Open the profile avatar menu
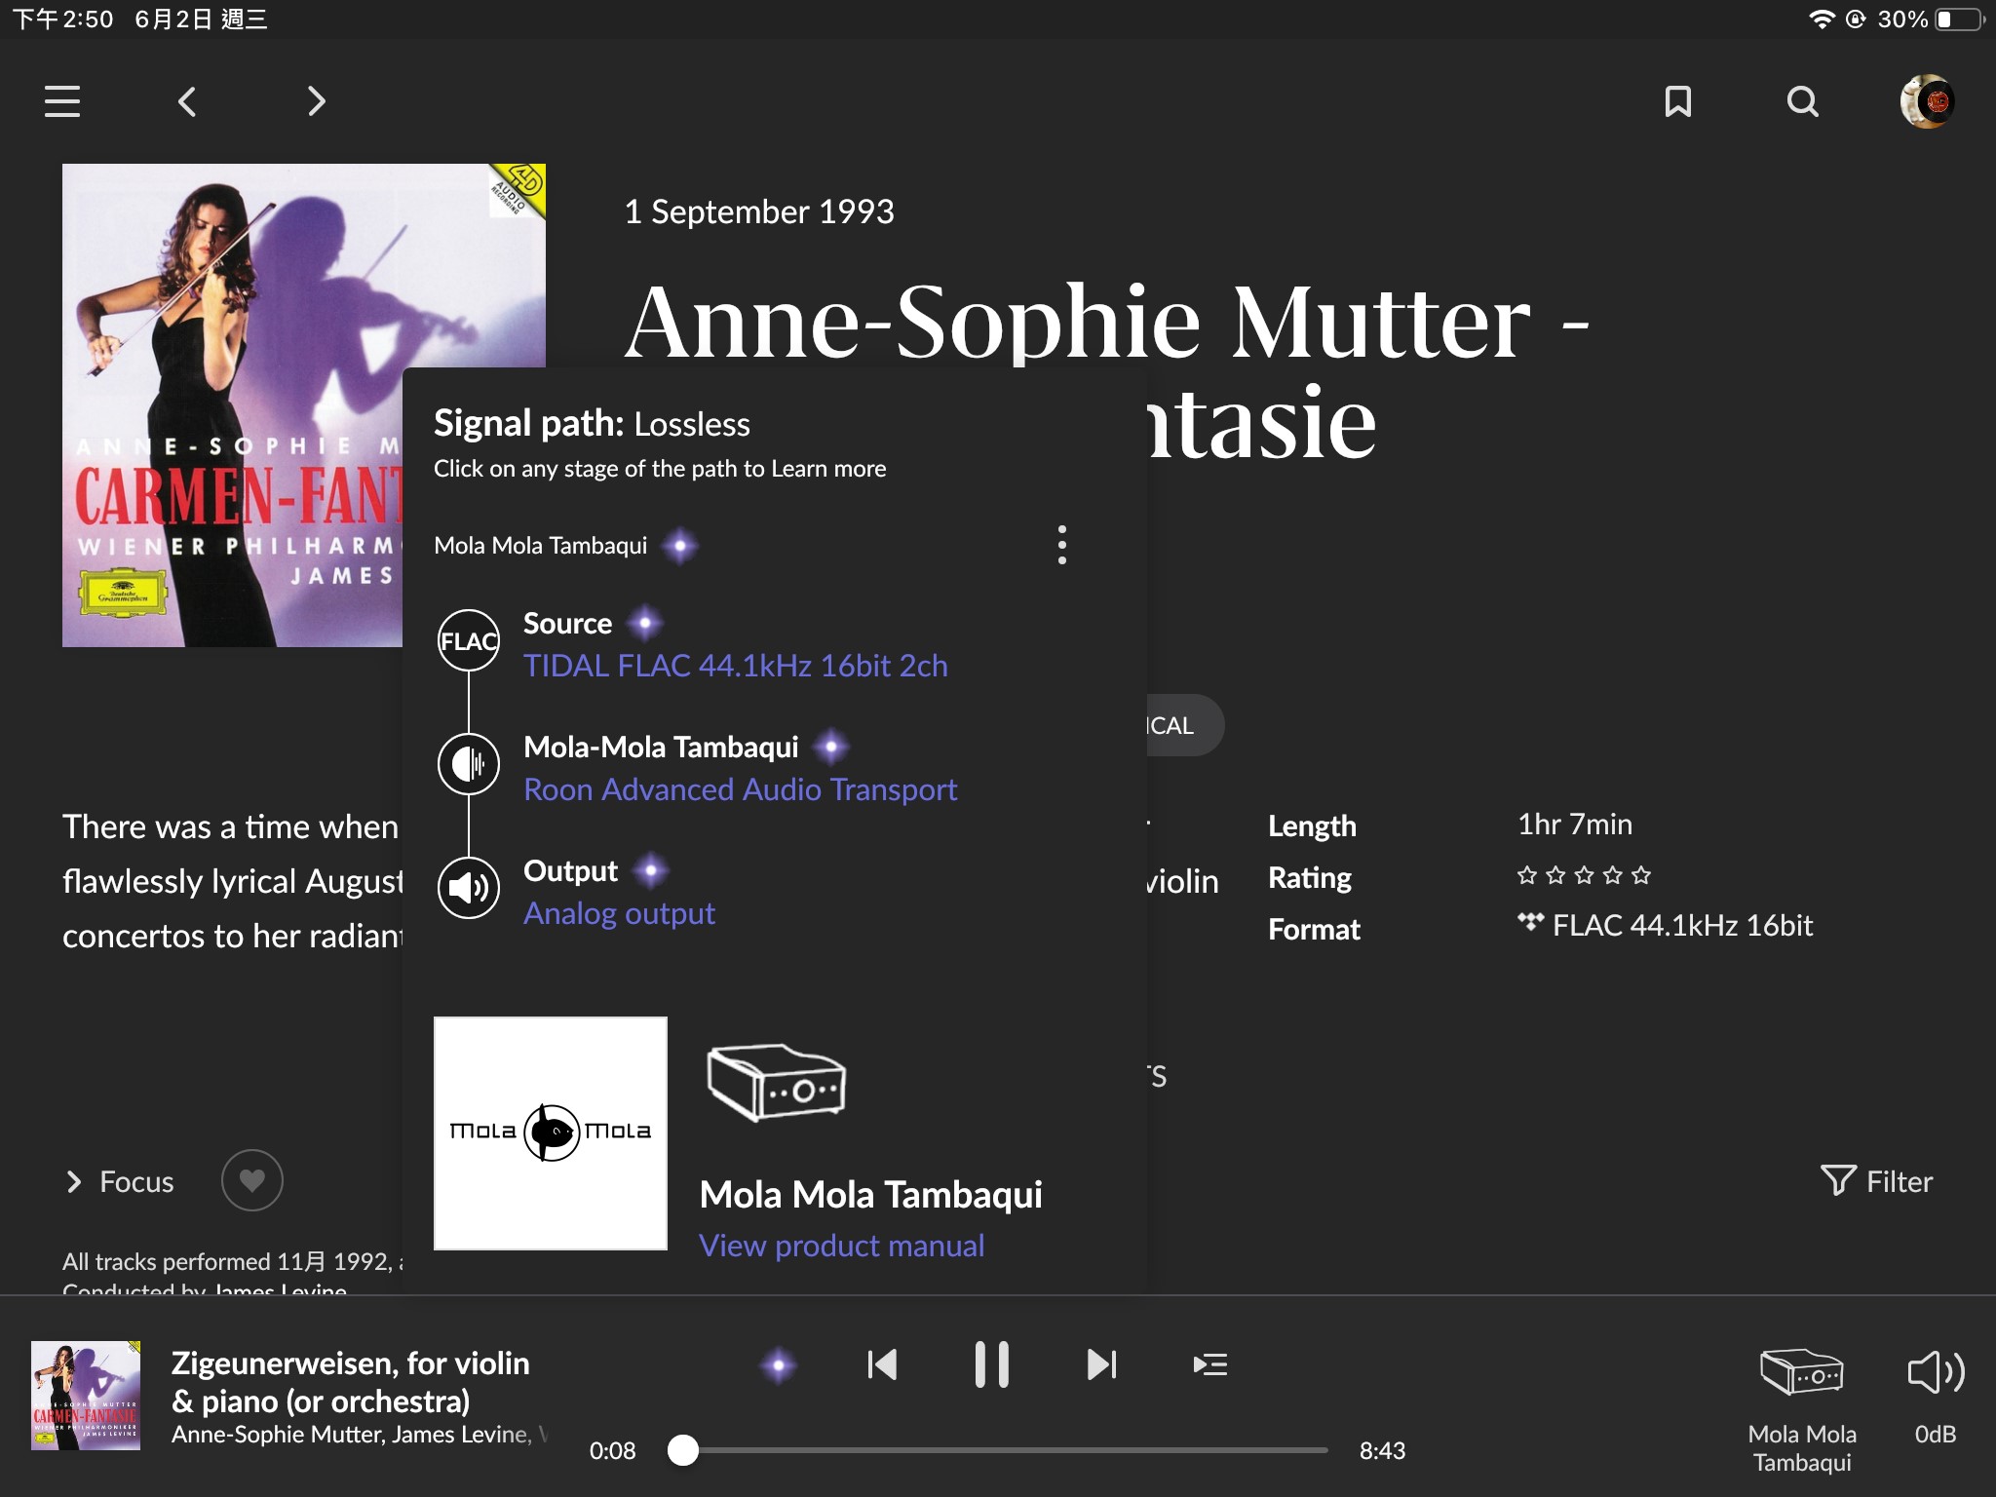The height and width of the screenshot is (1497, 1996). pos(1927,101)
